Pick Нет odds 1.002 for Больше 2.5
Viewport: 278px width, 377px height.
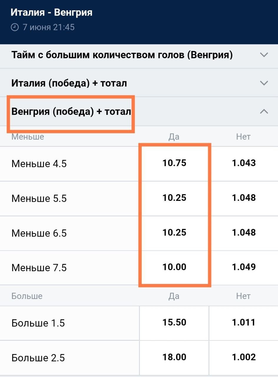click(244, 358)
